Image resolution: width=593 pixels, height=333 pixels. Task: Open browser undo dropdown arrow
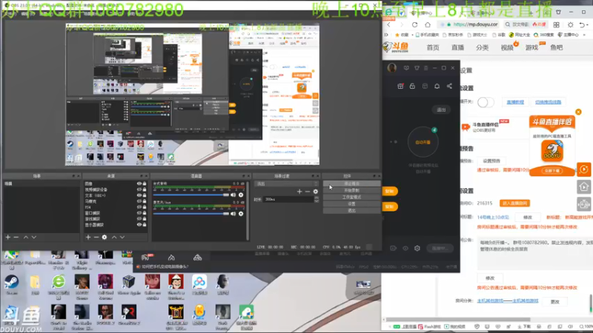(586, 25)
